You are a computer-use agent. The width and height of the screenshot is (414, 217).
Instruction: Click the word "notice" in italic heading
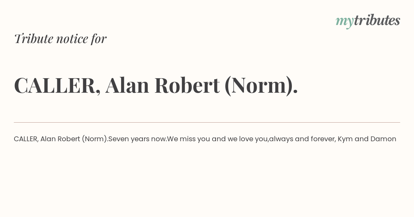coord(72,39)
